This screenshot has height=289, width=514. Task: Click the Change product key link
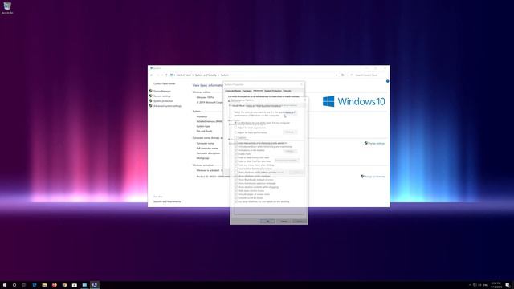pos(375,177)
